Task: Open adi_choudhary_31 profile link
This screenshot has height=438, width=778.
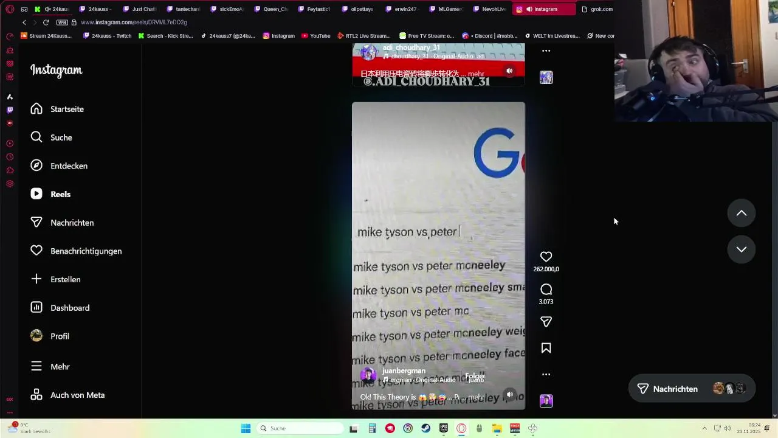Action: click(411, 47)
